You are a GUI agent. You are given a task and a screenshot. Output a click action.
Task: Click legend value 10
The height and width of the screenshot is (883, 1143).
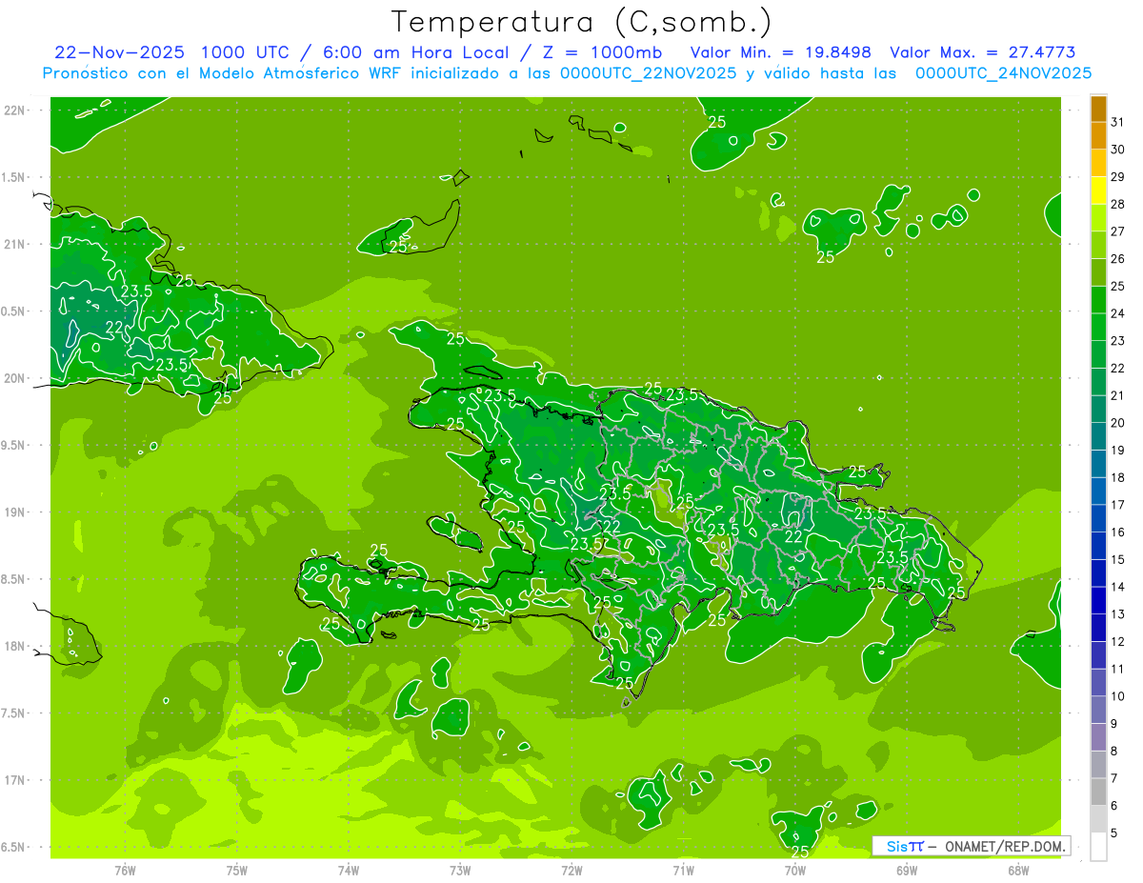[x=1117, y=696]
